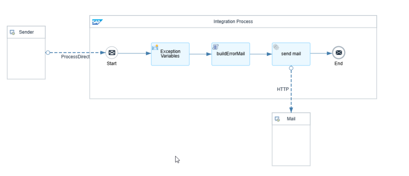
Task: Select the arrow from Exception Variables to buildErrorMail
Action: coord(201,54)
